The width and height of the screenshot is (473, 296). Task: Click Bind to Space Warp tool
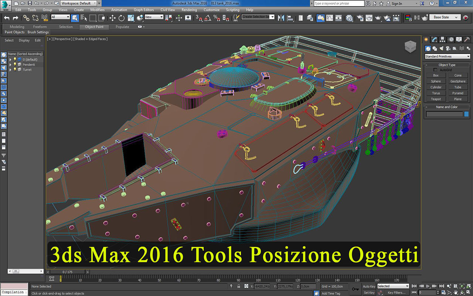[44, 18]
